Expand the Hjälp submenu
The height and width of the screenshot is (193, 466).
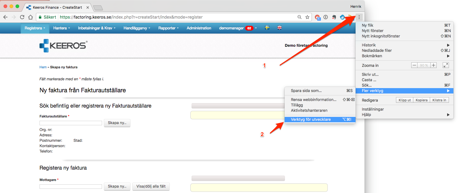click(404, 114)
